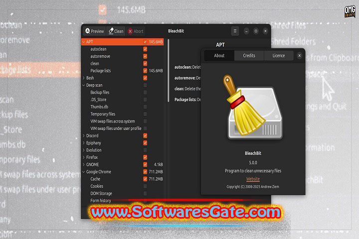Click the cleaner list vertical scrollbar
Screen dimensions: 359x239
[x=169, y=71]
